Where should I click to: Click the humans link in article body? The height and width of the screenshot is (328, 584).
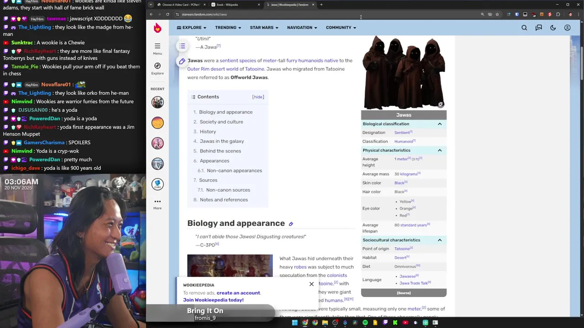pyautogui.click(x=334, y=301)
